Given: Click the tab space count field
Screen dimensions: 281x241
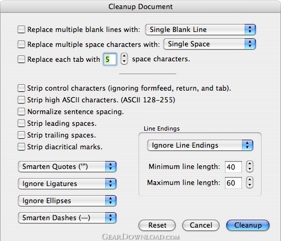Looking at the screenshot, I should tap(110, 59).
